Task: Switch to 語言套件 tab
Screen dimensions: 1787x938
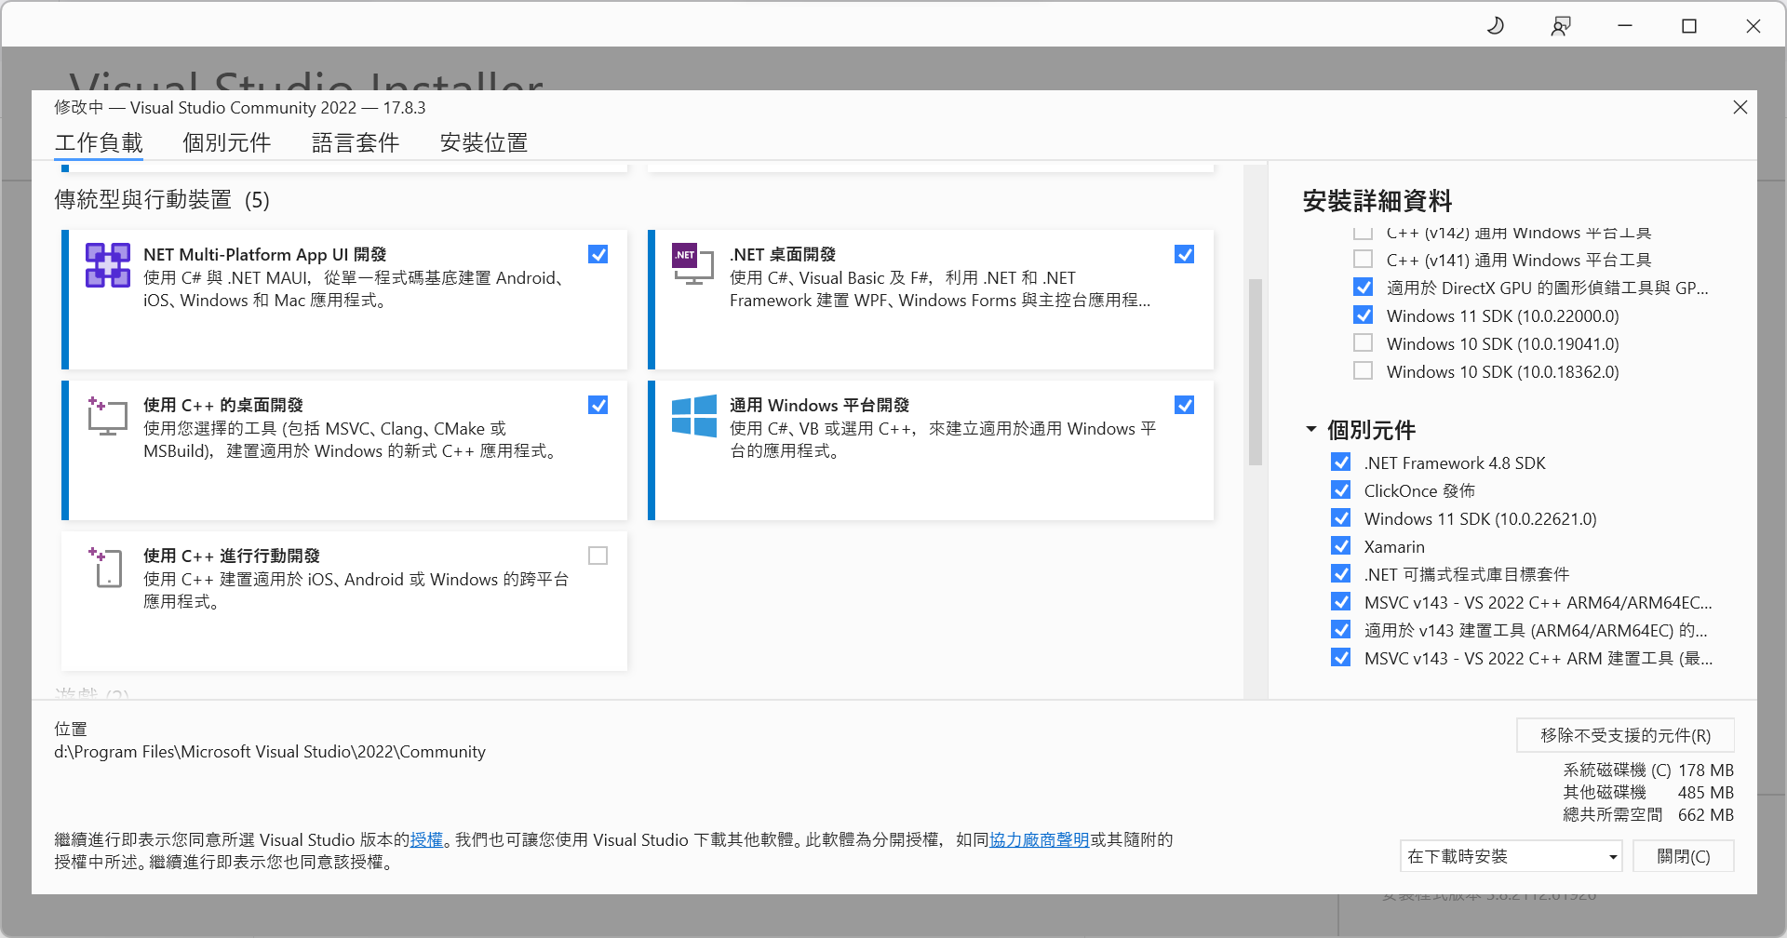Action: tap(356, 142)
